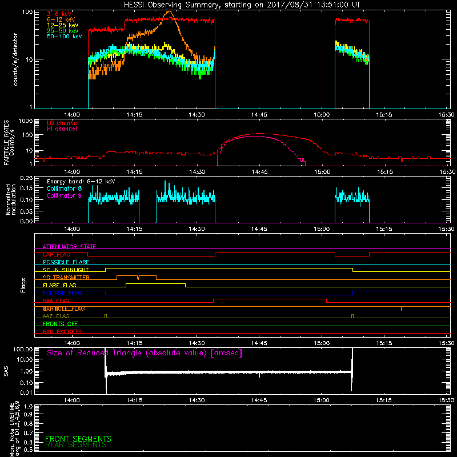Click the orange 6-12 keV peak in the counts plot

(170, 11)
